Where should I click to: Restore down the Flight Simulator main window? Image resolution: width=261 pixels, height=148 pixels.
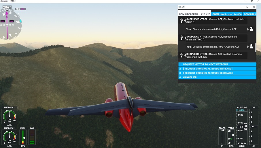(252, 1)
